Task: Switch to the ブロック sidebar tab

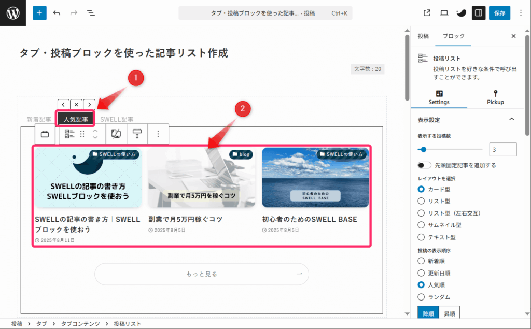Action: pos(453,36)
